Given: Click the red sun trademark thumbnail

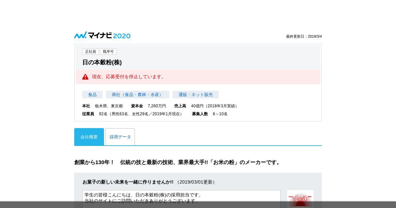Looking at the screenshot, I should pyautogui.click(x=300, y=199).
